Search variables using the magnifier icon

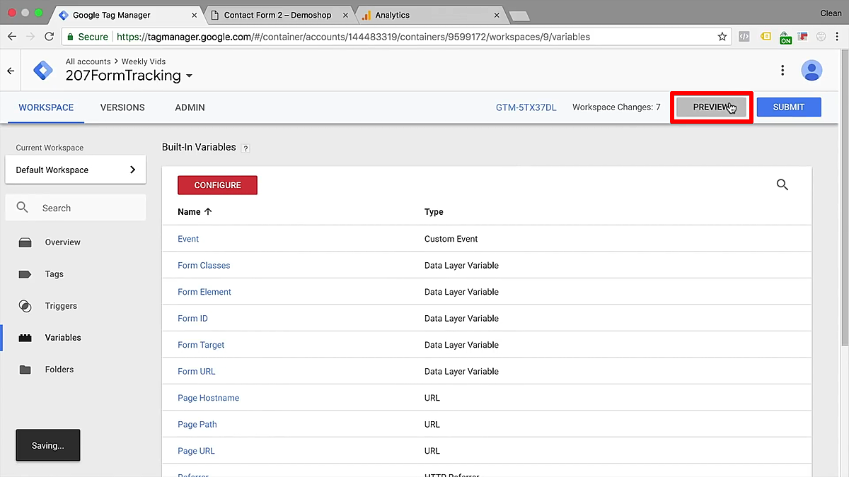tap(782, 184)
